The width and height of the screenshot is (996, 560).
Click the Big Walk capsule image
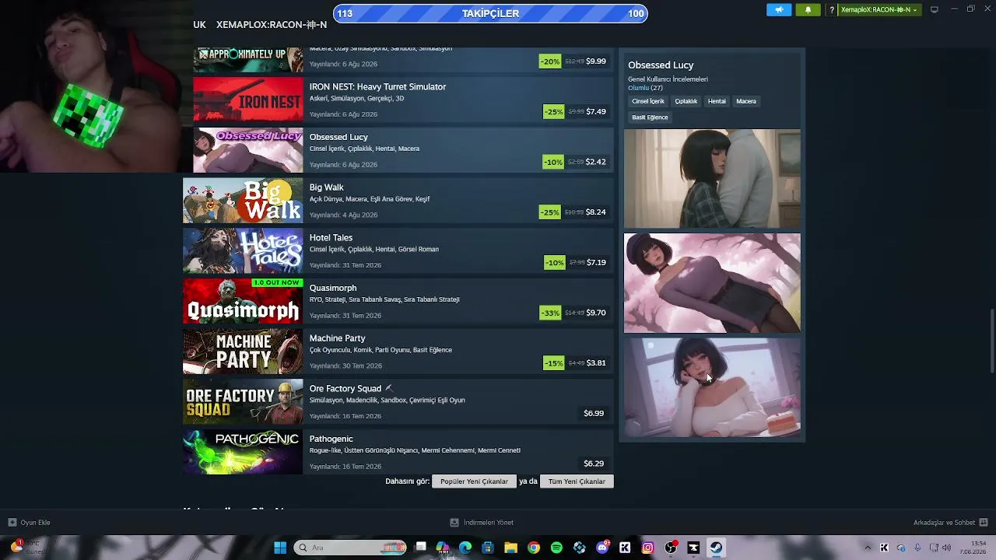243,201
